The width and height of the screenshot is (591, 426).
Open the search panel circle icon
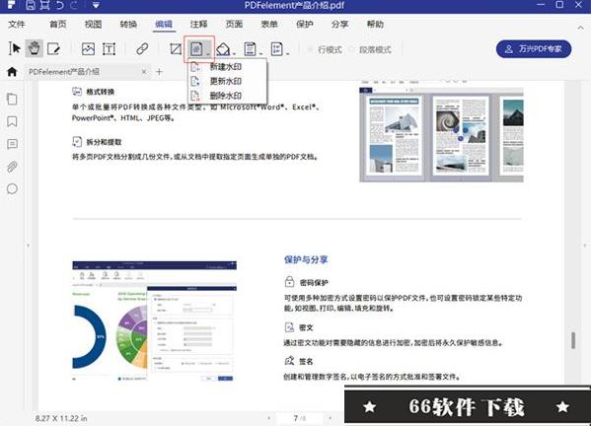12,188
